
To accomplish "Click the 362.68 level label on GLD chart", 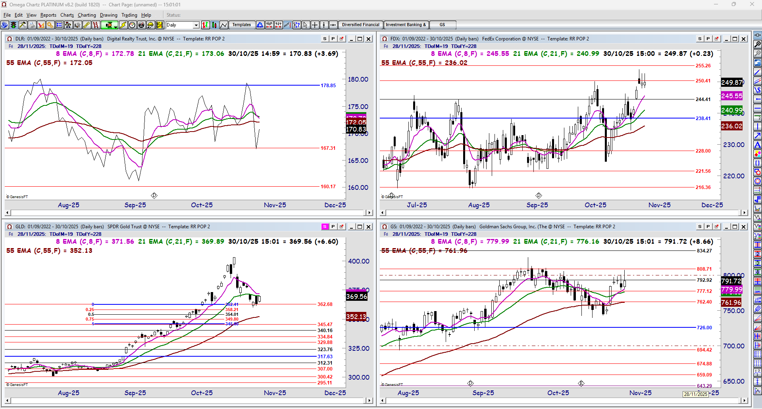I will click(x=325, y=304).
